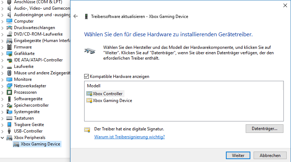Click the Grafikkarte icon
291x162 pixels.
pyautogui.click(x=9, y=54)
